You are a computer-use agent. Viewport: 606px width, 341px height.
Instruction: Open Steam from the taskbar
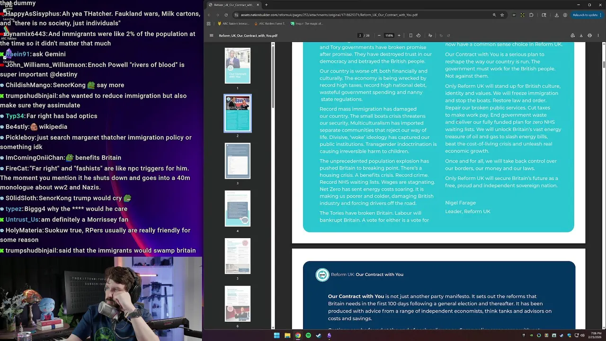(319, 335)
